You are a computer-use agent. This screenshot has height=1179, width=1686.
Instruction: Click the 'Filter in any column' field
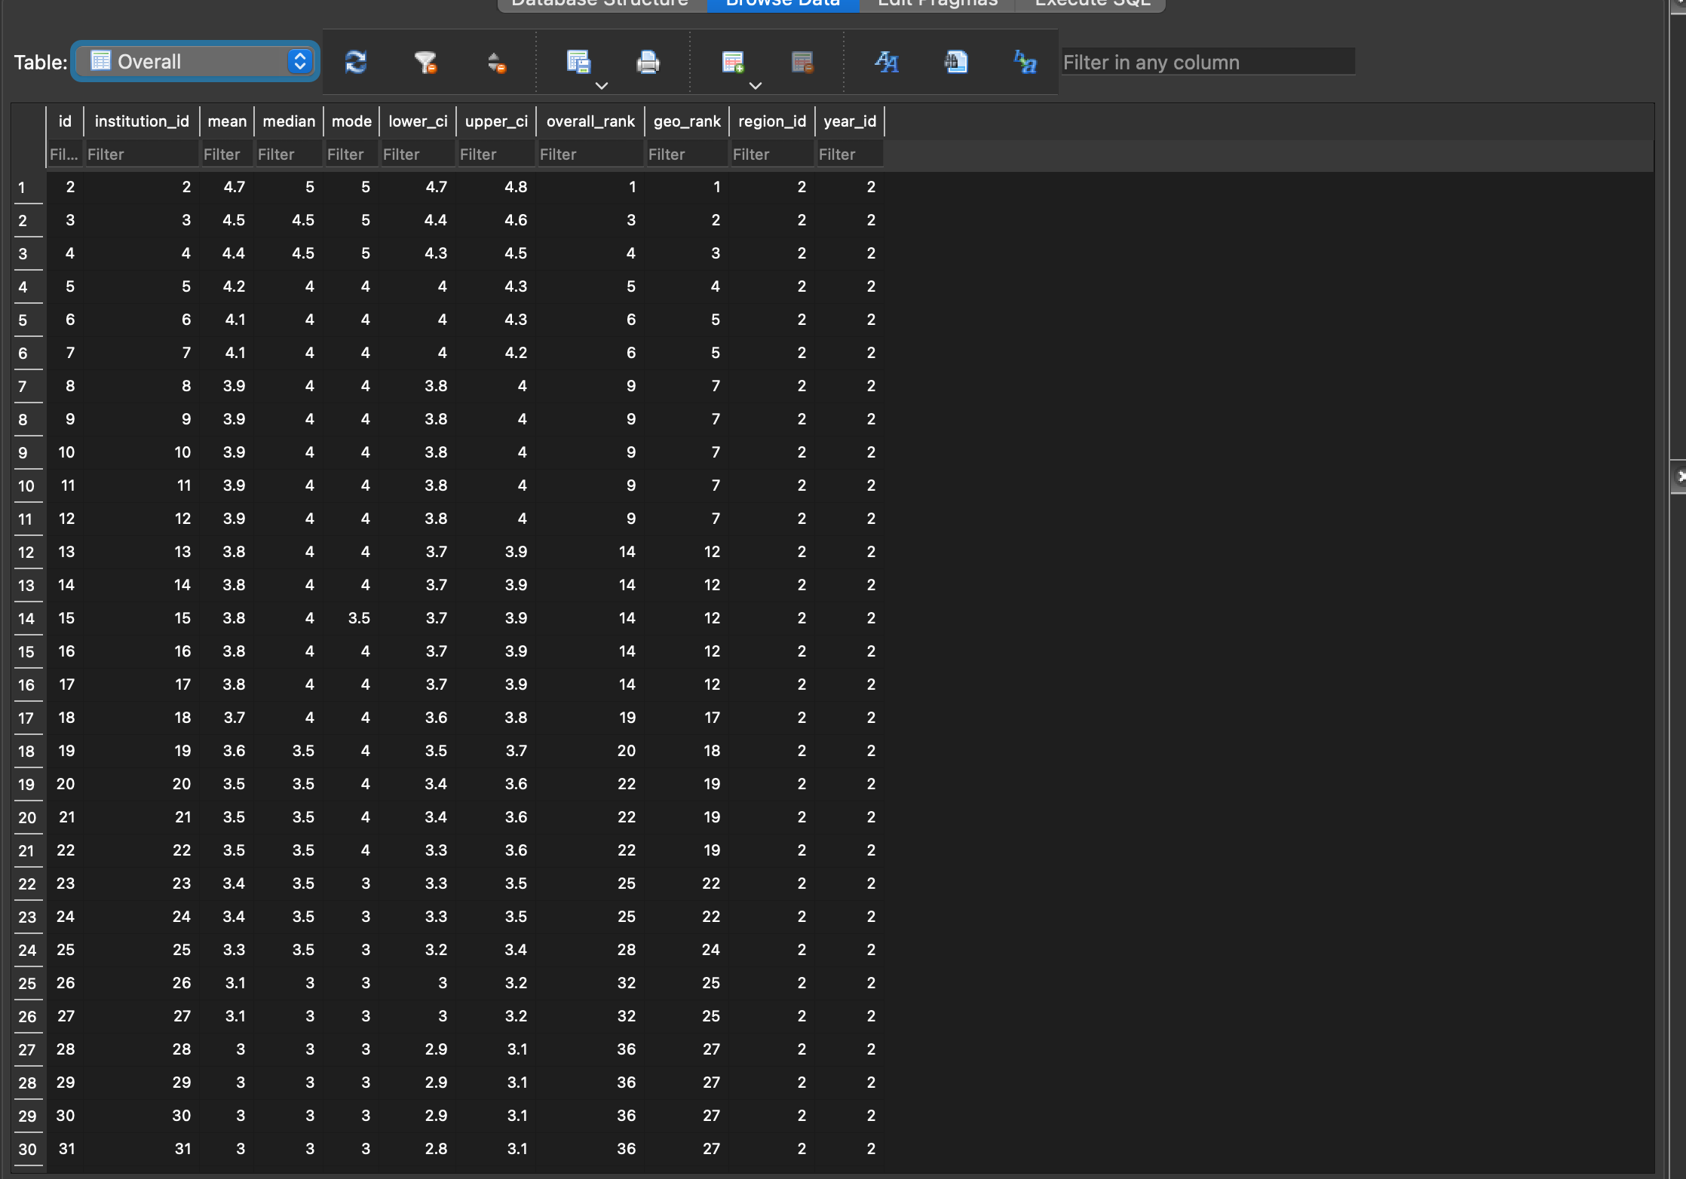point(1206,62)
